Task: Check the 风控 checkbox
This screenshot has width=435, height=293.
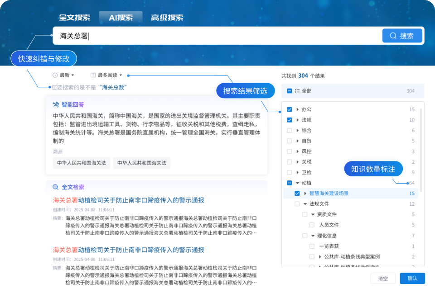Action: (290, 151)
